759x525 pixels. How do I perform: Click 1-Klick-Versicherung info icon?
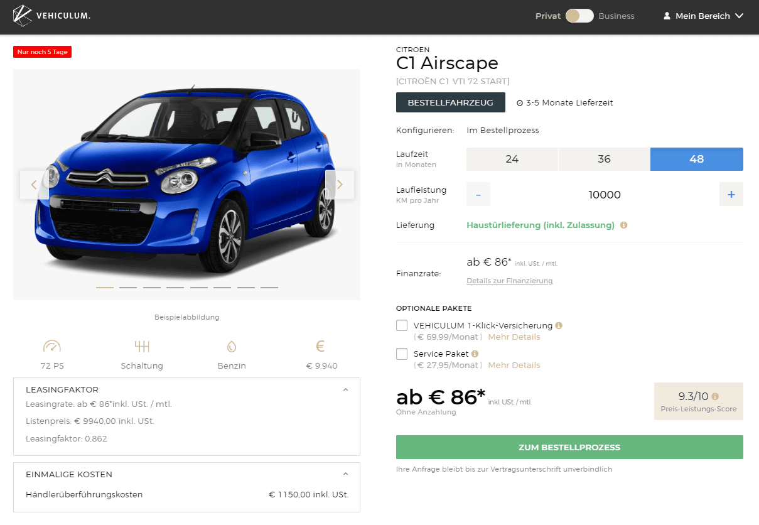559,325
